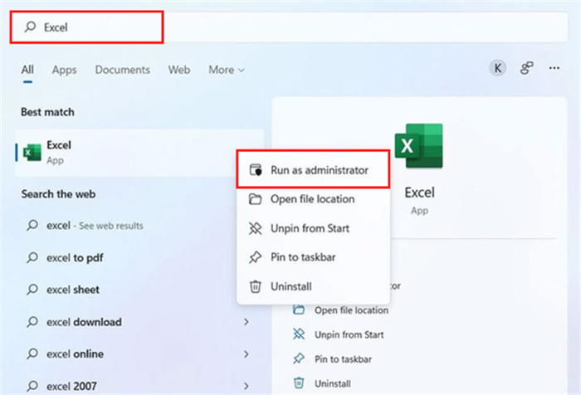
Task: Open the Excel App best match
Action: click(x=139, y=153)
